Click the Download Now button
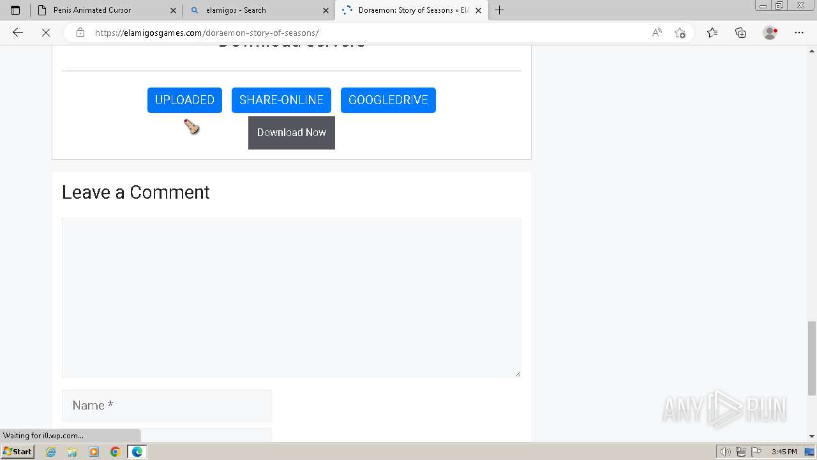This screenshot has height=460, width=817. (292, 133)
